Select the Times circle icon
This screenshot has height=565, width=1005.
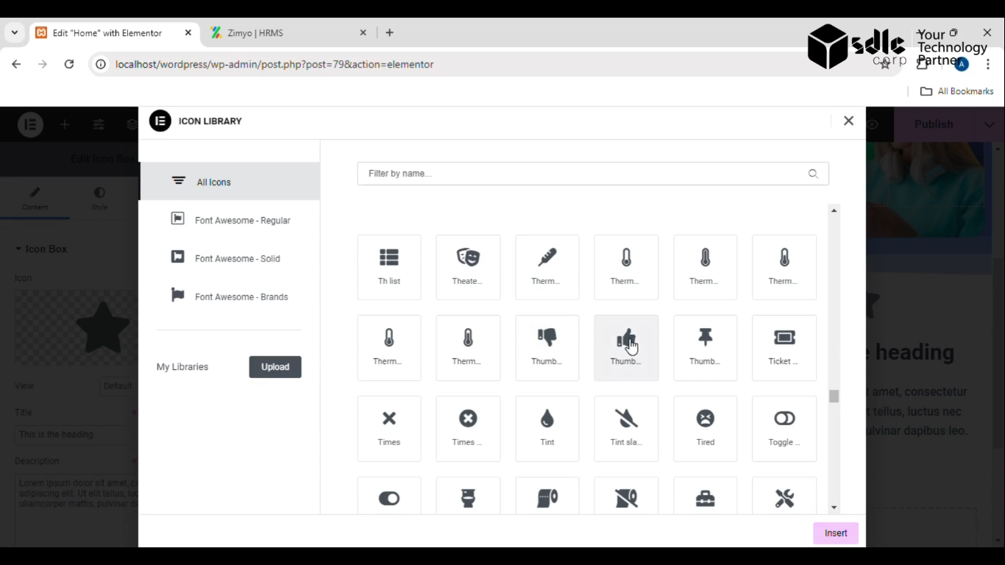click(468, 429)
